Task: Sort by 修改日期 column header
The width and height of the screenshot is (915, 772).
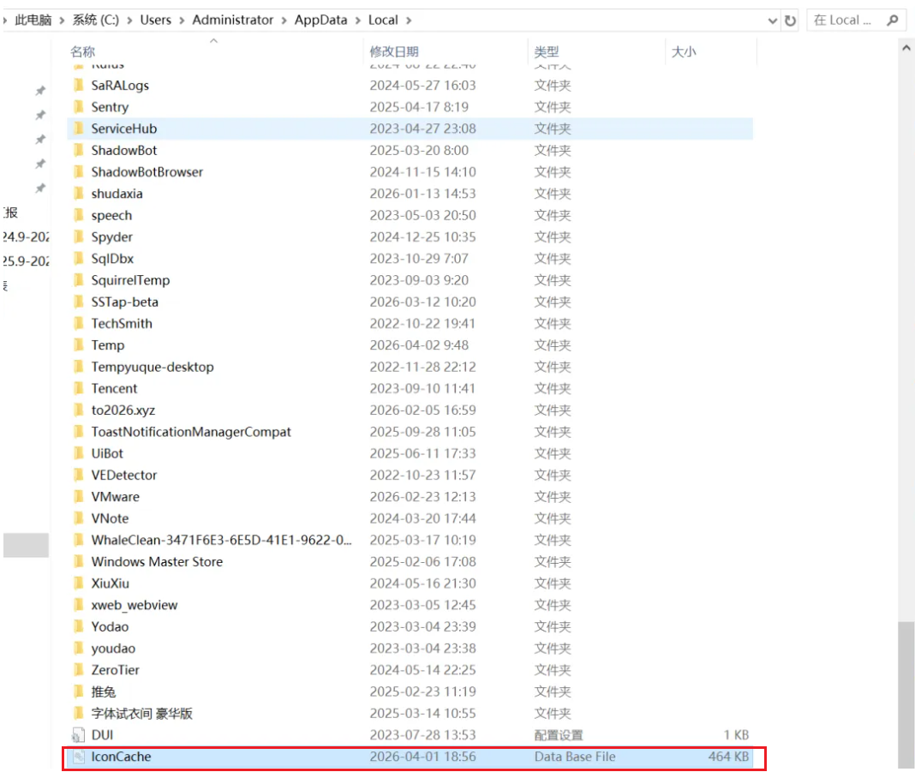Action: coord(394,52)
